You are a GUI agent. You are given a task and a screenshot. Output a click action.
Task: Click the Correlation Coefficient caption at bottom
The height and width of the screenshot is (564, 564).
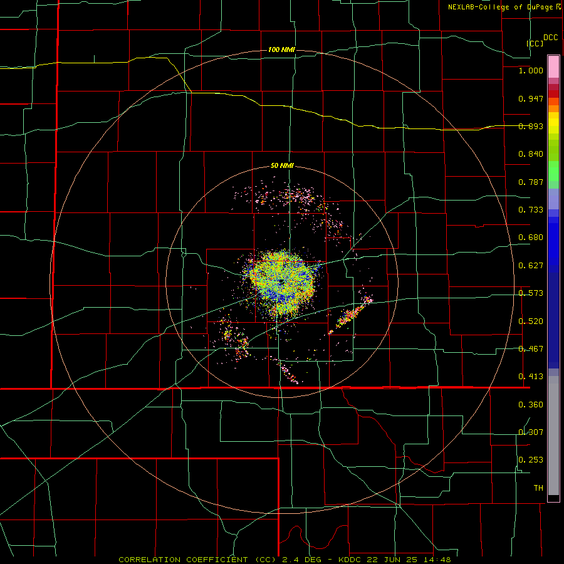[x=285, y=560]
